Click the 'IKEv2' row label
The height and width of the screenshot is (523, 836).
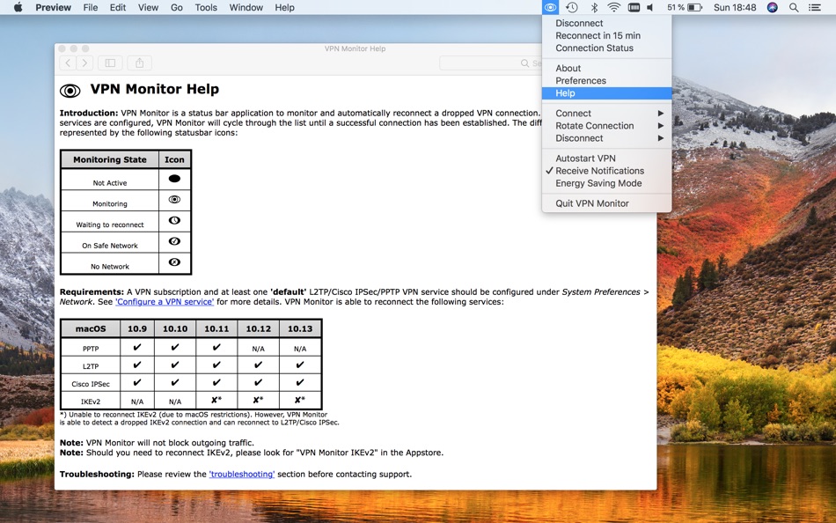tap(91, 401)
